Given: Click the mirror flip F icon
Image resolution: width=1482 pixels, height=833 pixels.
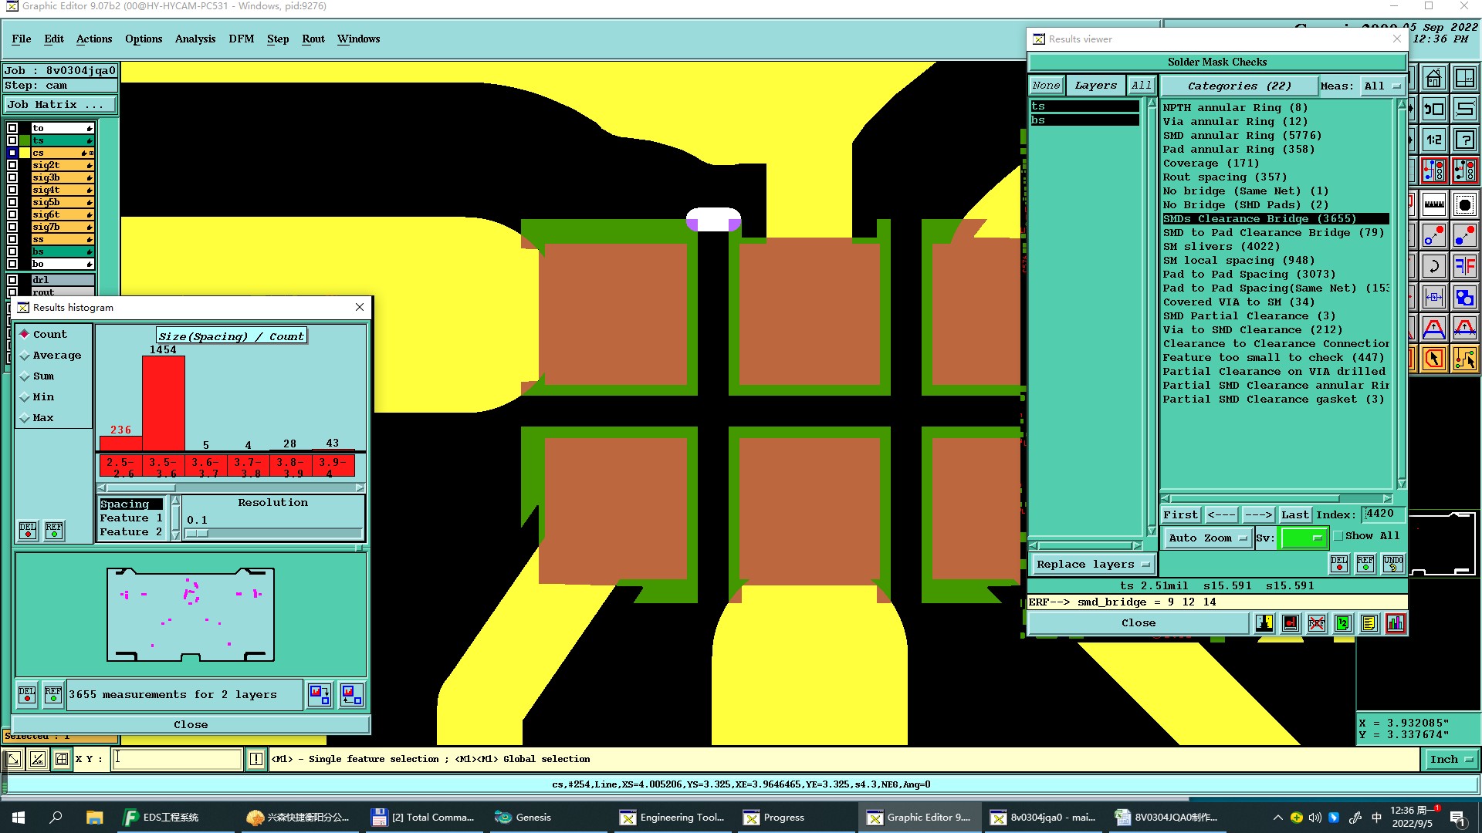Looking at the screenshot, I should (1464, 267).
